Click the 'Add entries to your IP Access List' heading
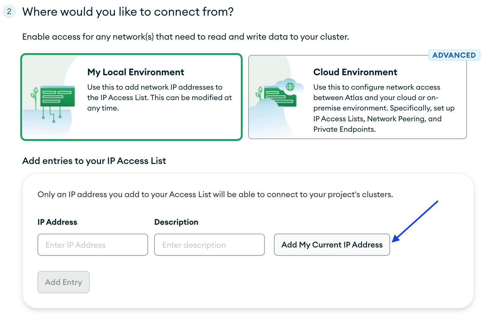The height and width of the screenshot is (315, 489). pyautogui.click(x=94, y=161)
